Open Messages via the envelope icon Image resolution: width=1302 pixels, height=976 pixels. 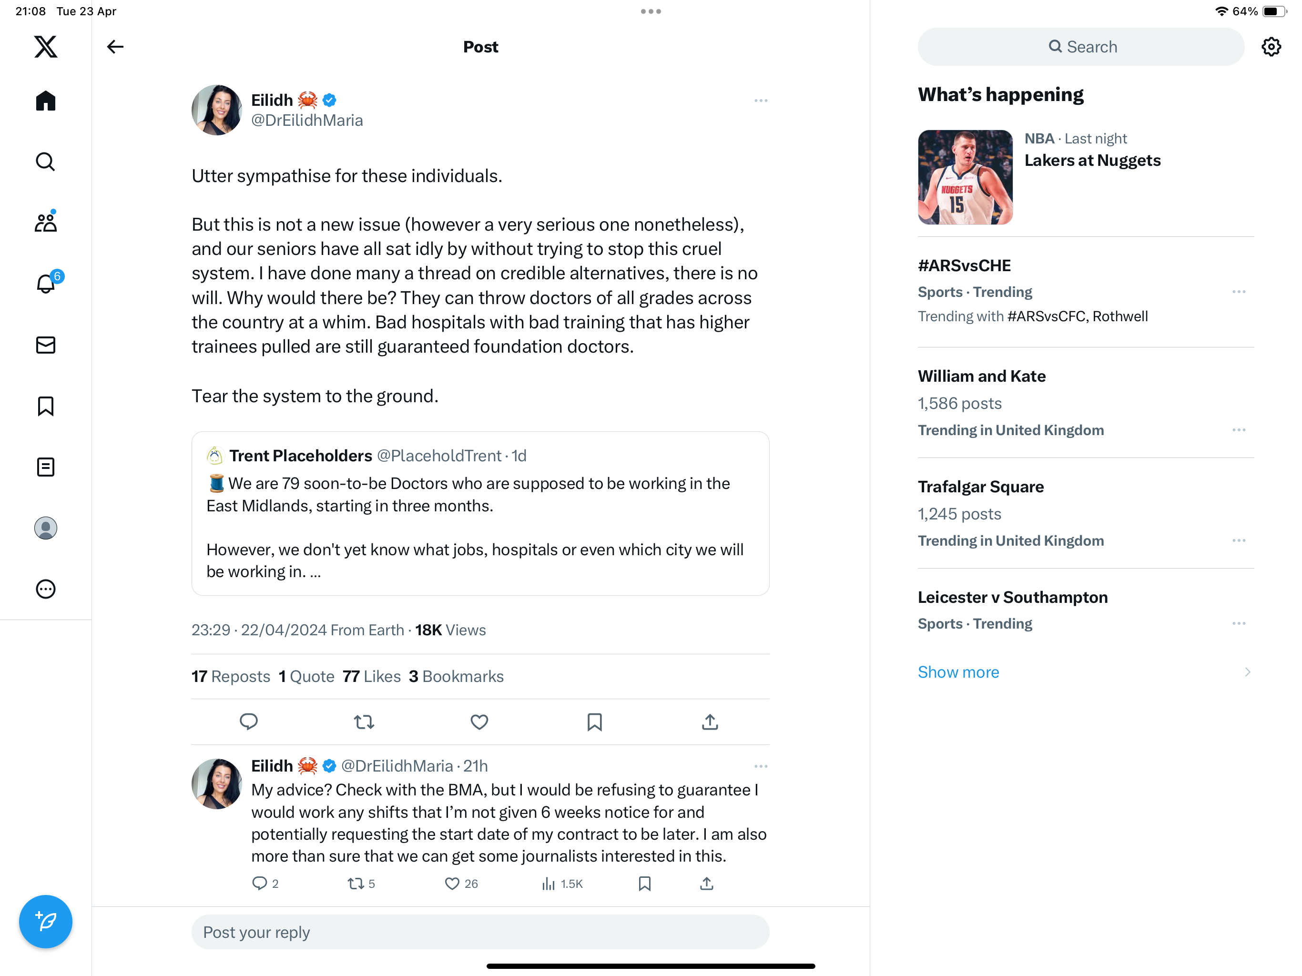[x=45, y=345]
